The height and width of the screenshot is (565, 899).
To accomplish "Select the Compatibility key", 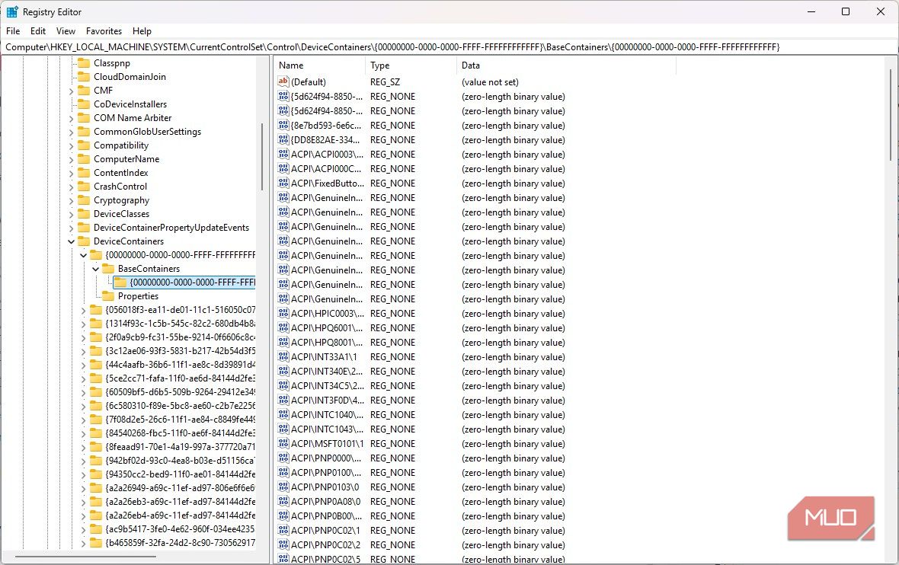I will (121, 145).
